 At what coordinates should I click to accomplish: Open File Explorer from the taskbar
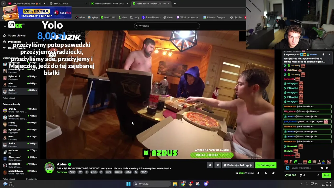(175, 184)
